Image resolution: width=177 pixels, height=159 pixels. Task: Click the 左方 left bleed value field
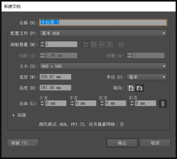tap(116, 103)
